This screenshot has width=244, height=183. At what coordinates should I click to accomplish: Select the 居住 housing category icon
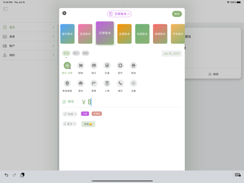coord(80,83)
